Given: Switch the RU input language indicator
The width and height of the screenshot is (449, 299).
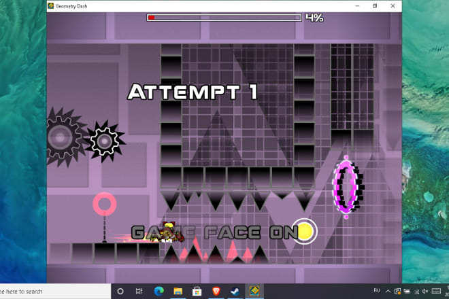Looking at the screenshot, I should point(377,291).
